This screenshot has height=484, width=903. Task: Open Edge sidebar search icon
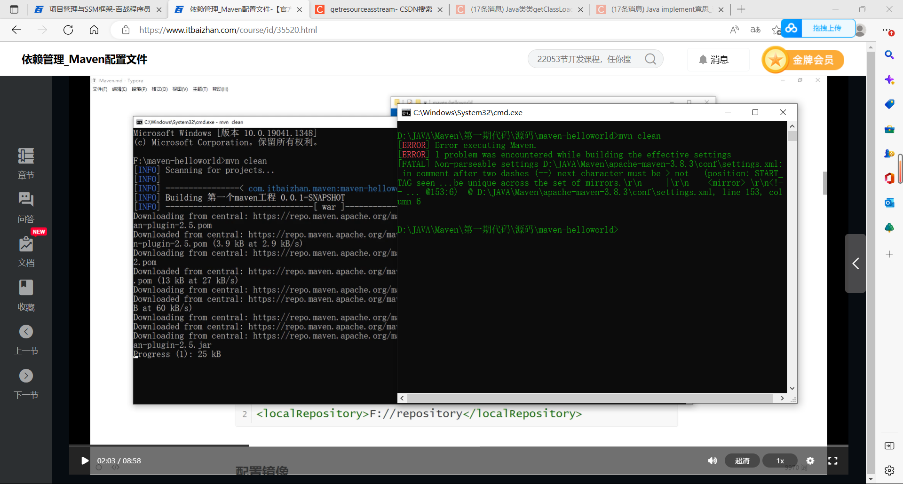[889, 55]
